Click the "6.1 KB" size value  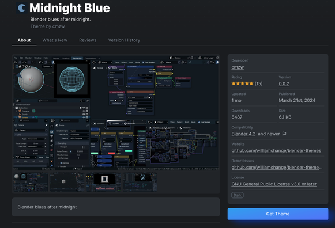[285, 117]
